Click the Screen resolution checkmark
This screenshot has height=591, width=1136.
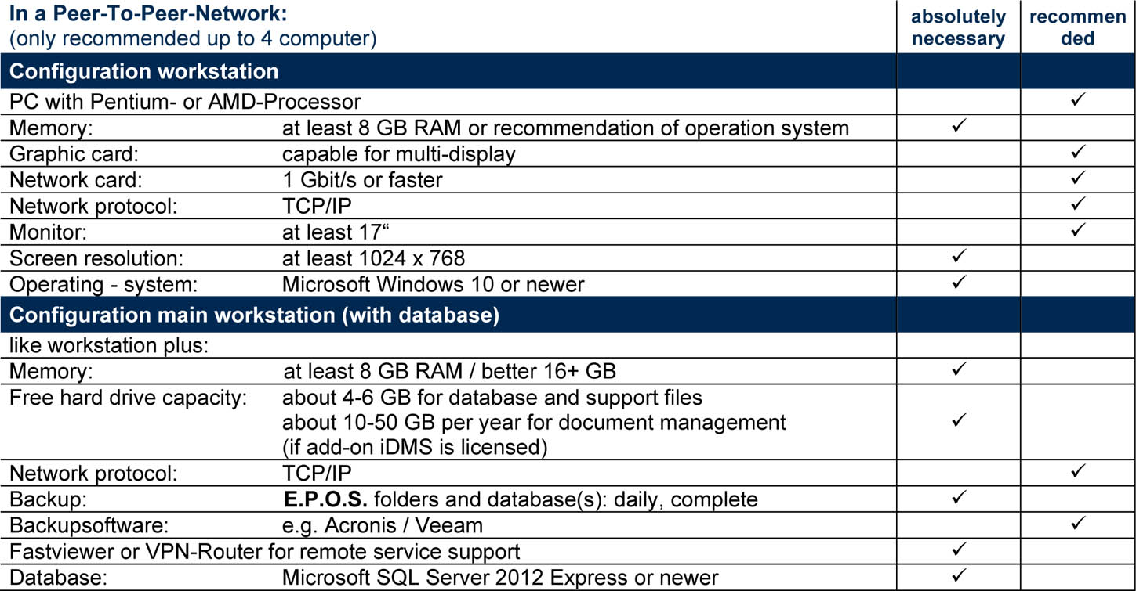coord(959,255)
